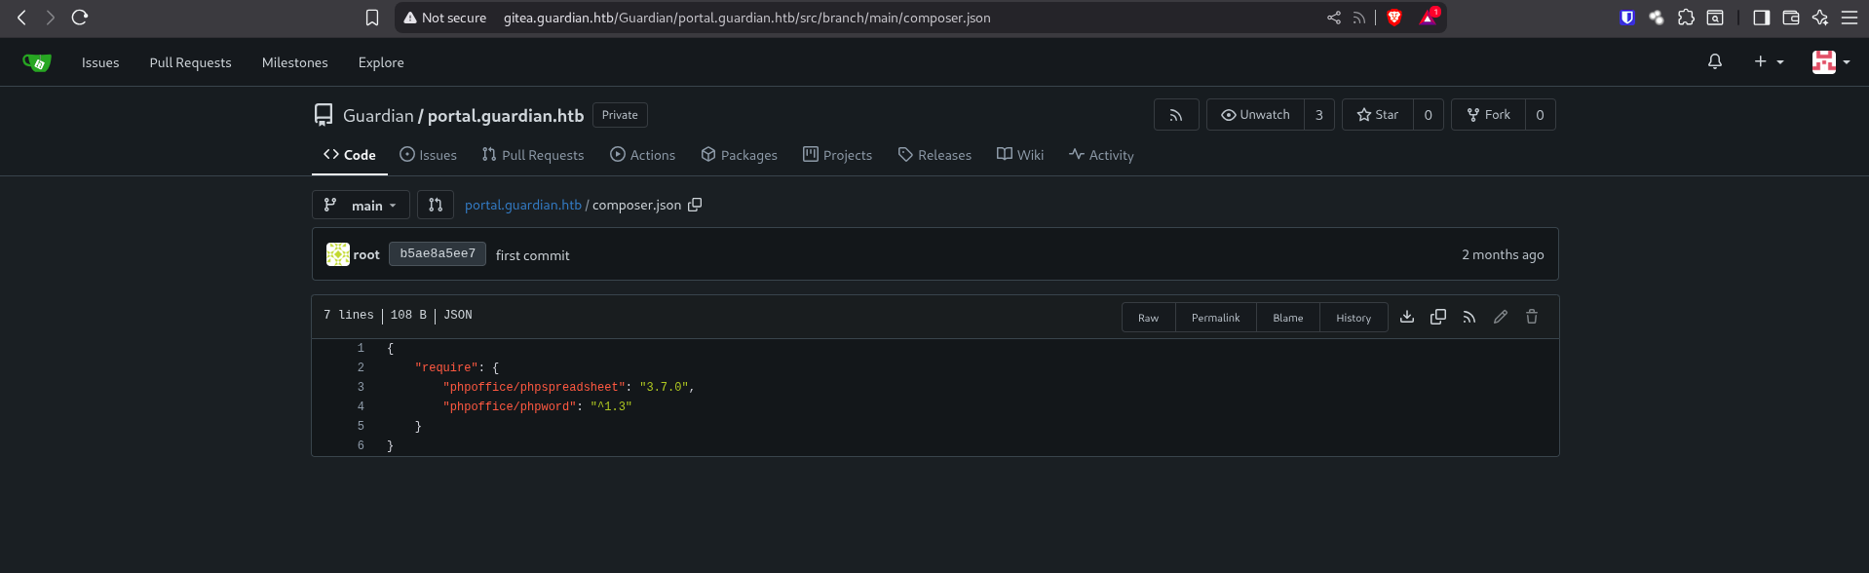1869x573 pixels.
Task: Star the portal.guardian.htb repository
Action: tap(1378, 115)
